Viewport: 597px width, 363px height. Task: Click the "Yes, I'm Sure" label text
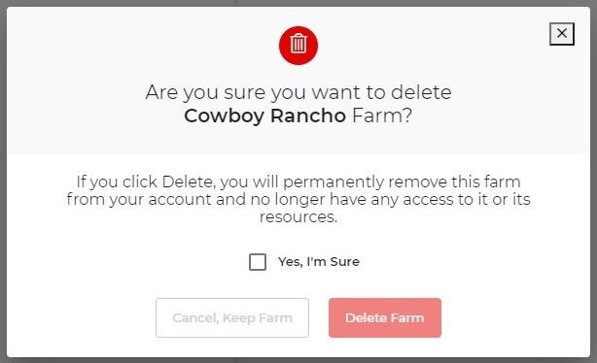(319, 262)
